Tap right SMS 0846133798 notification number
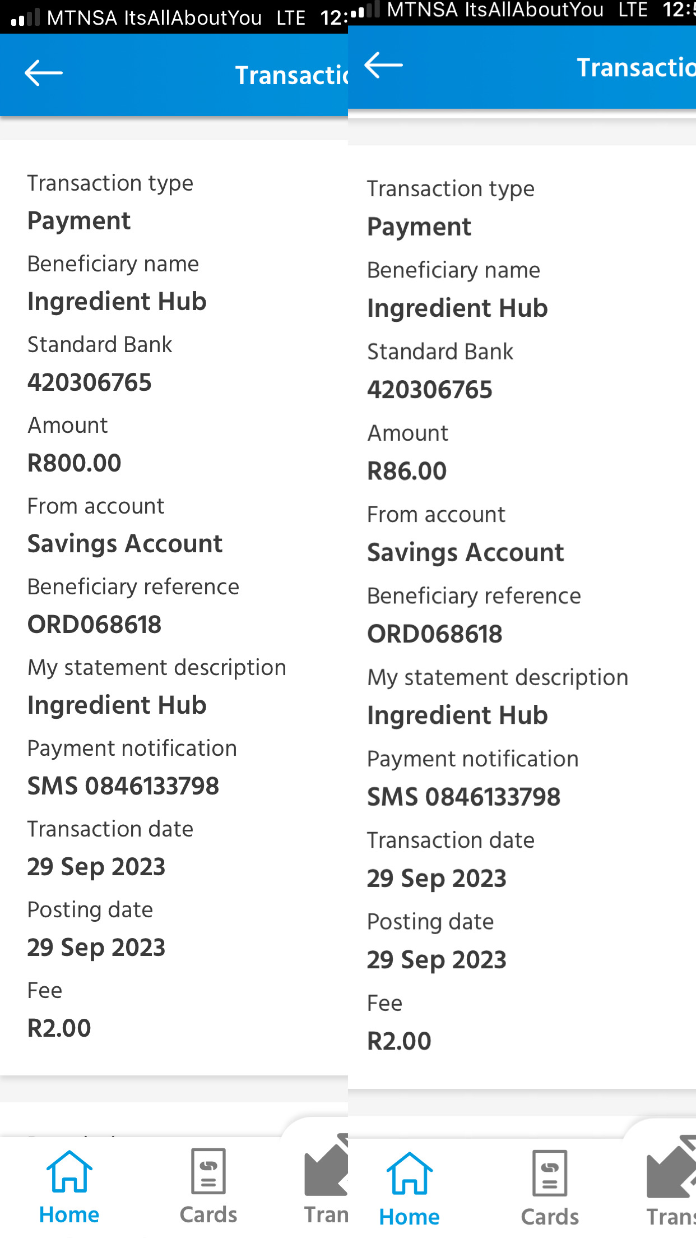This screenshot has height=1238, width=696. pos(464,797)
